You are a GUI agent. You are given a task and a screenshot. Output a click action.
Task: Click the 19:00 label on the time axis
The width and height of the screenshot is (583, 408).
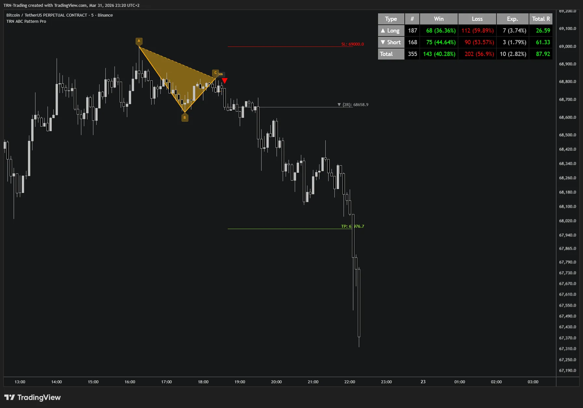[x=240, y=382]
